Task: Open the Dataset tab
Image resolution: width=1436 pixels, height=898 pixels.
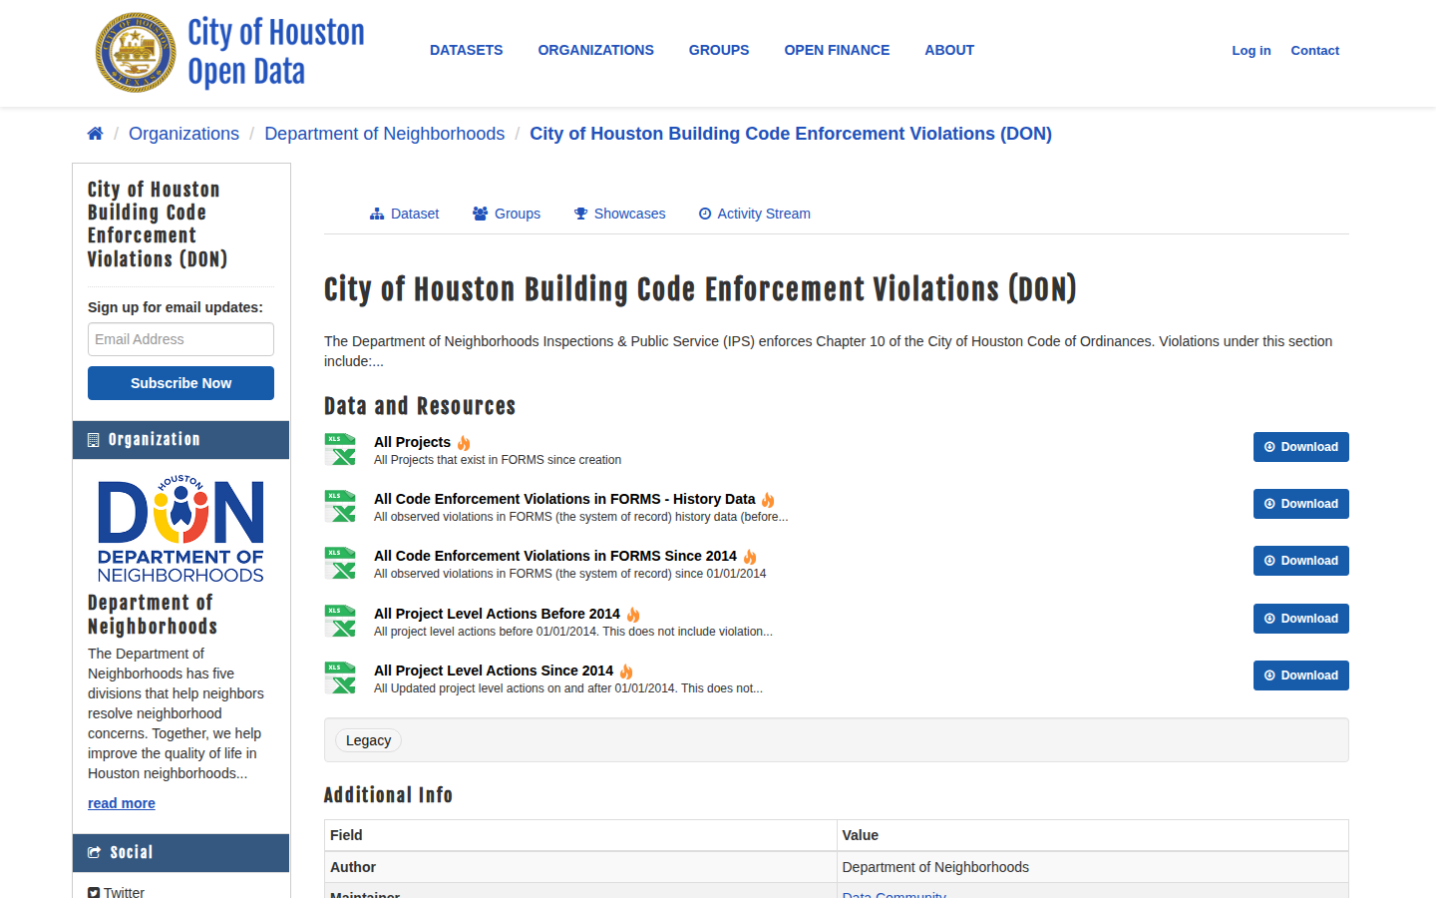Action: click(404, 214)
